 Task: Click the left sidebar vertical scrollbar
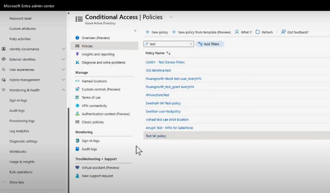pyautogui.click(x=68, y=150)
